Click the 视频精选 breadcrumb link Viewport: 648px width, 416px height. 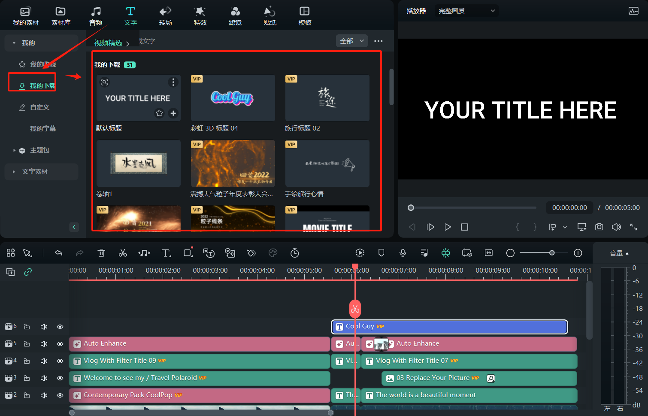(108, 43)
